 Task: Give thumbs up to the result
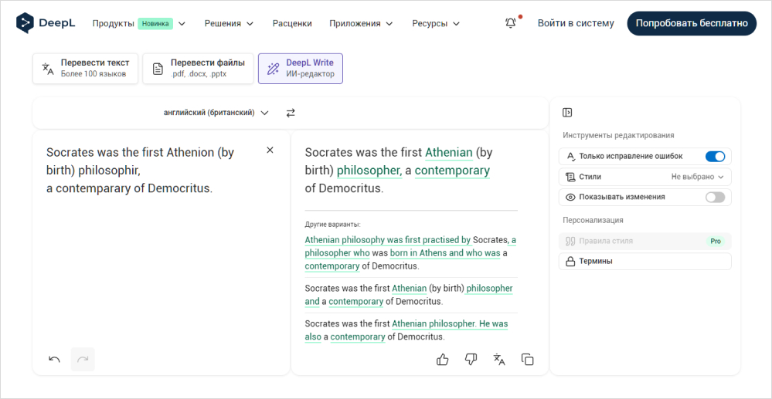click(443, 359)
